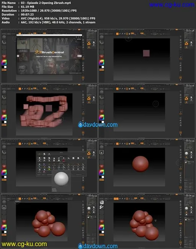Image resolution: width=196 pixels, height=249 pixels.
Task: Click the color picker in the ZBrushCentral frame
Action: pos(4,62)
